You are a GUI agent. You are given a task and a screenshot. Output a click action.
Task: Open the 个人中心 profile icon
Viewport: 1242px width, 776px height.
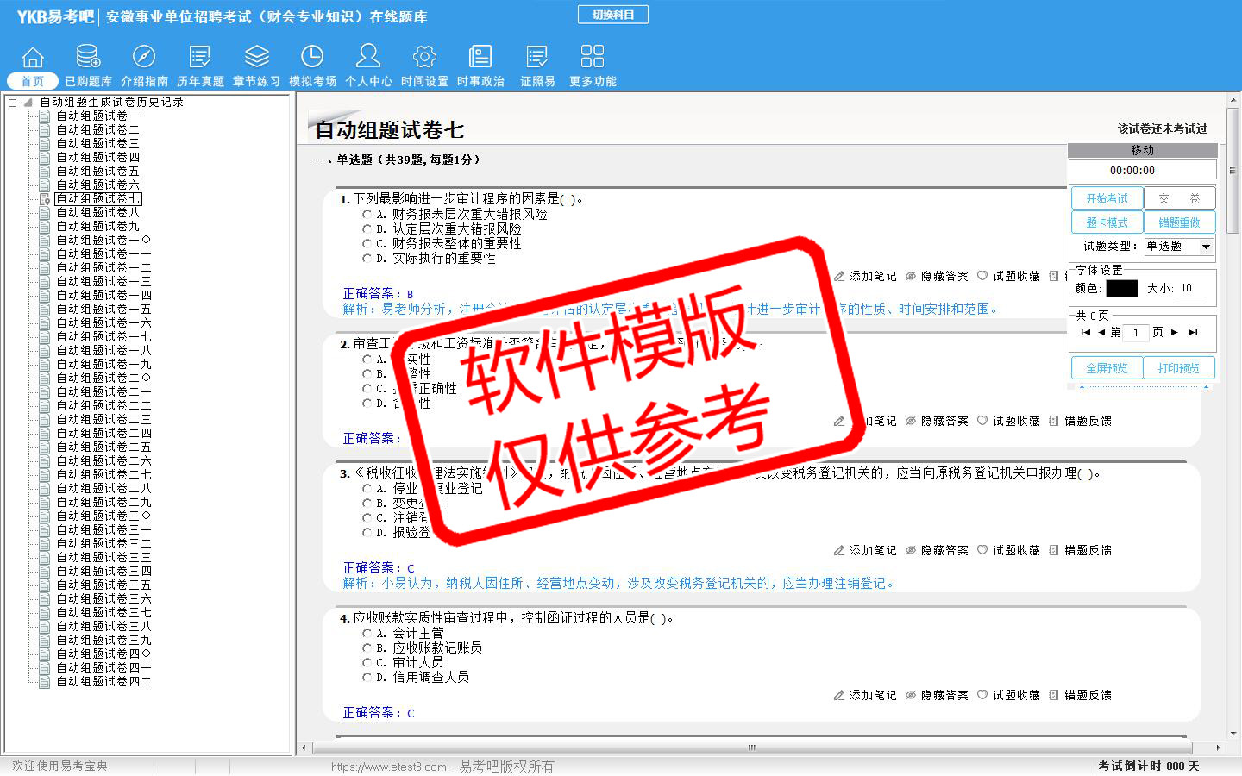(368, 58)
